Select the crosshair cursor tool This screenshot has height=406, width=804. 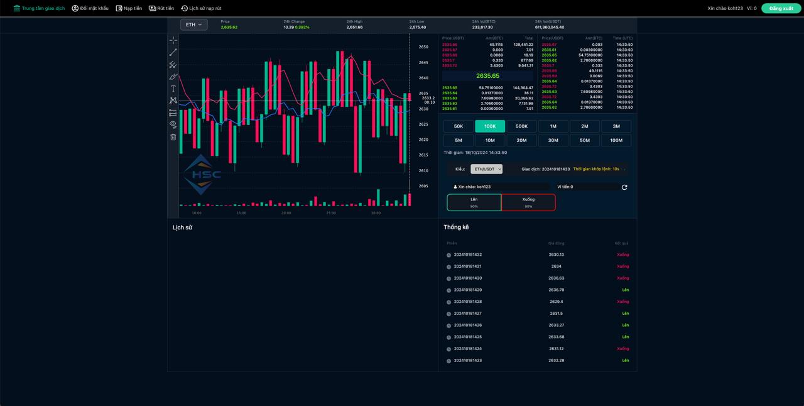point(173,40)
